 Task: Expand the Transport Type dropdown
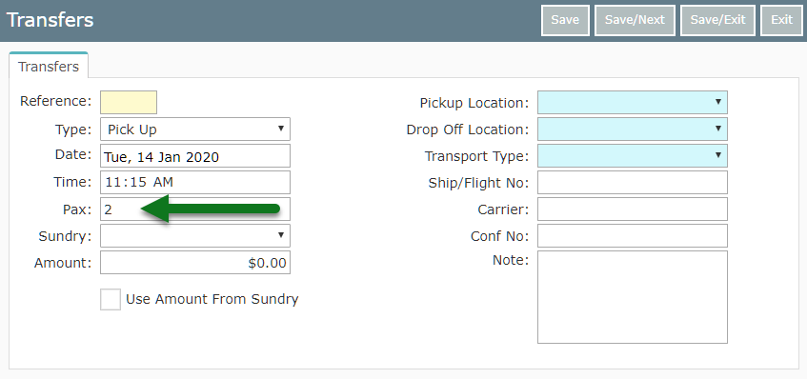click(633, 156)
